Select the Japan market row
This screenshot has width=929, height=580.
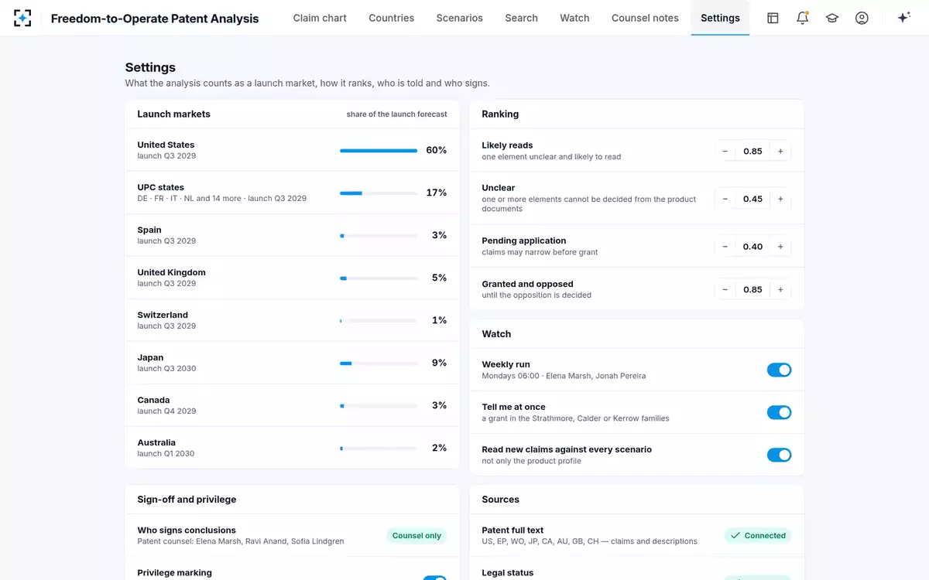(292, 363)
